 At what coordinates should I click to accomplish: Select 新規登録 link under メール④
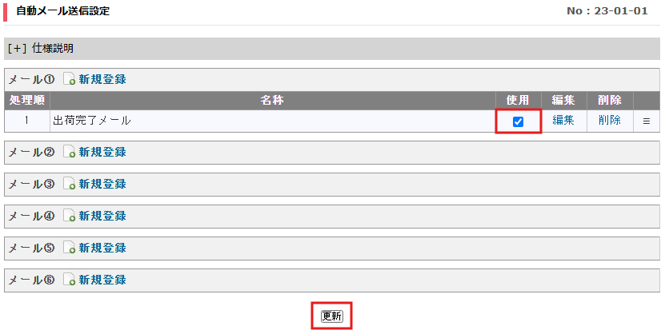click(102, 216)
